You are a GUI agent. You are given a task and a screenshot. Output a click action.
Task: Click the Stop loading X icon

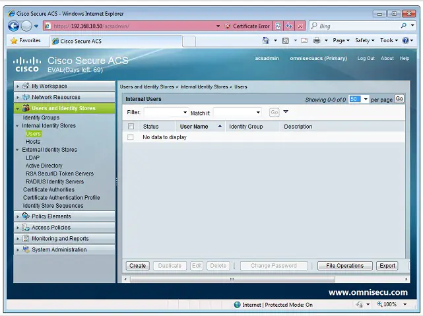tap(300, 26)
